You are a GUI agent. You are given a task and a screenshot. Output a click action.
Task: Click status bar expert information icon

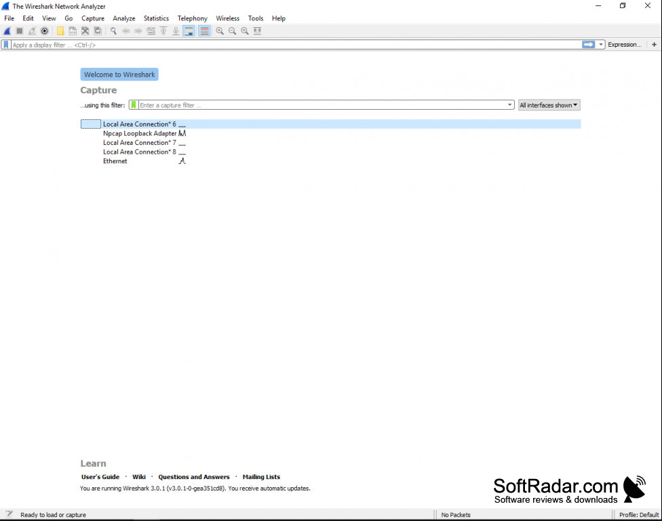click(x=9, y=514)
